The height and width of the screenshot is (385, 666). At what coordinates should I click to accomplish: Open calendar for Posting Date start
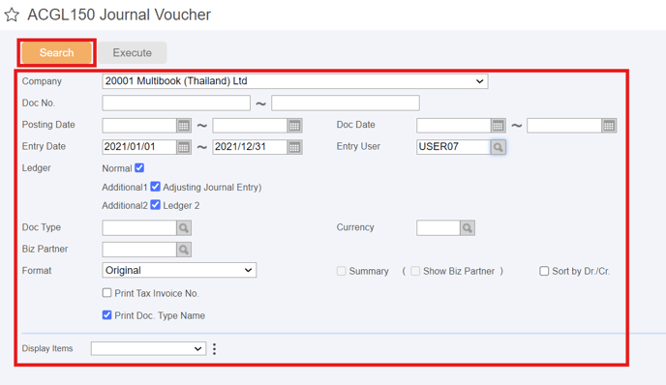[184, 126]
